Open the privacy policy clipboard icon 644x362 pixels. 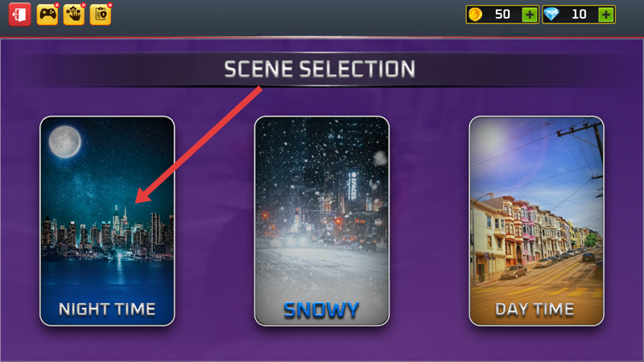pyautogui.click(x=101, y=14)
